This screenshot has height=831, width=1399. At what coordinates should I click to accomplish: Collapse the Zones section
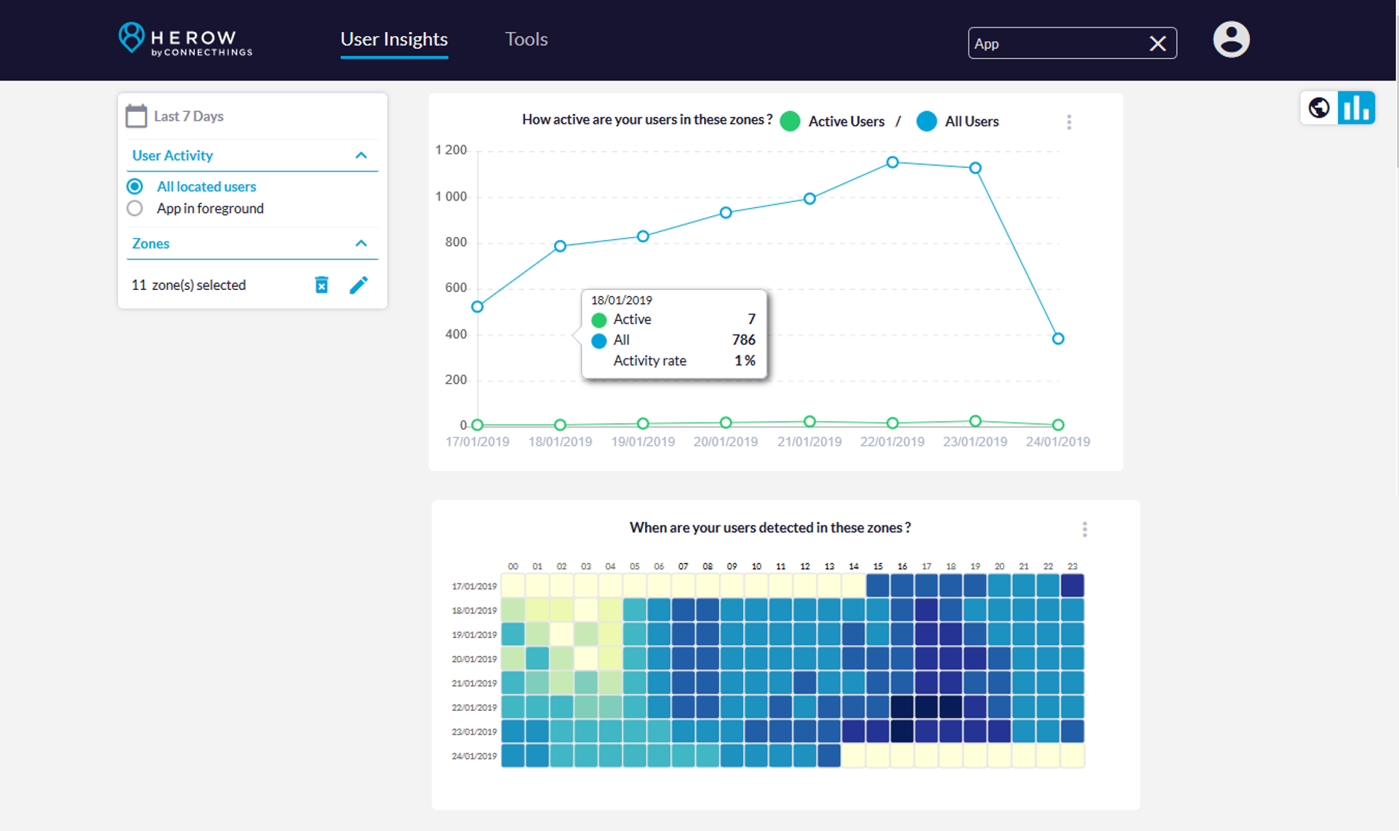click(x=361, y=244)
